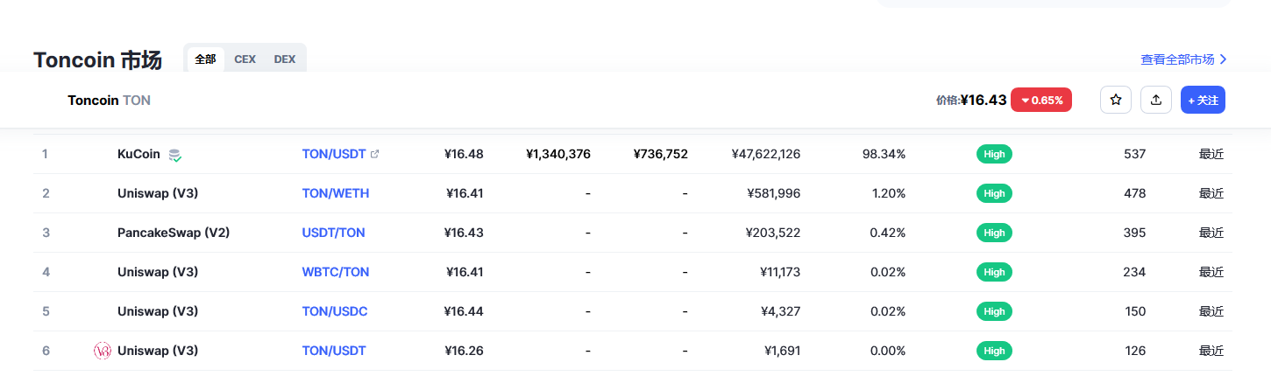1271x376 pixels.
Task: Click the liquidity score 537
Action: 1134,154
